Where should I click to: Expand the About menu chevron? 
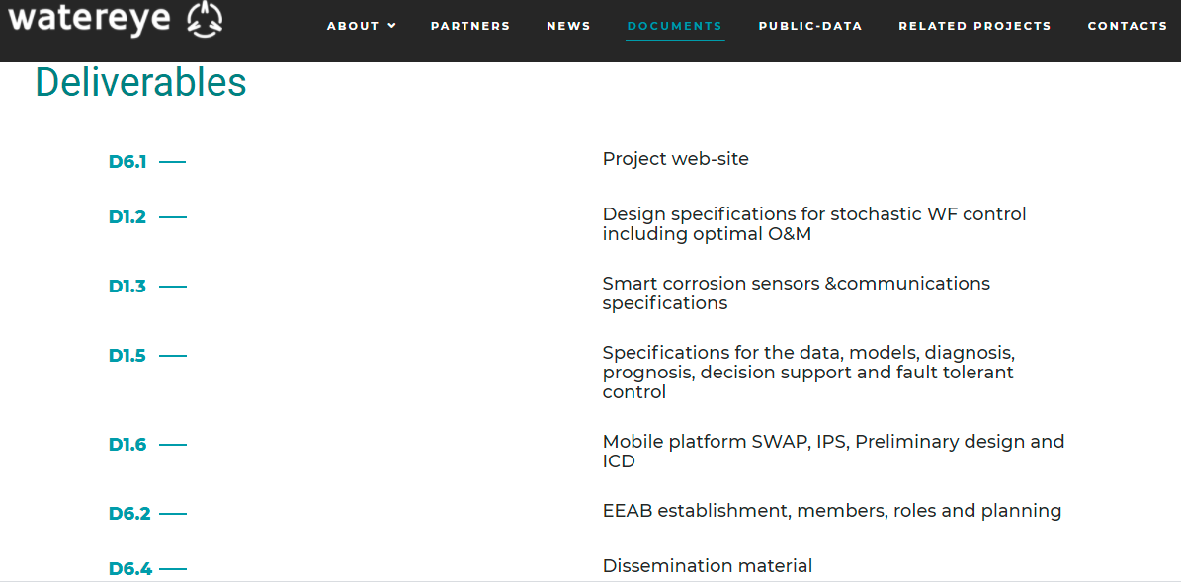(x=391, y=26)
